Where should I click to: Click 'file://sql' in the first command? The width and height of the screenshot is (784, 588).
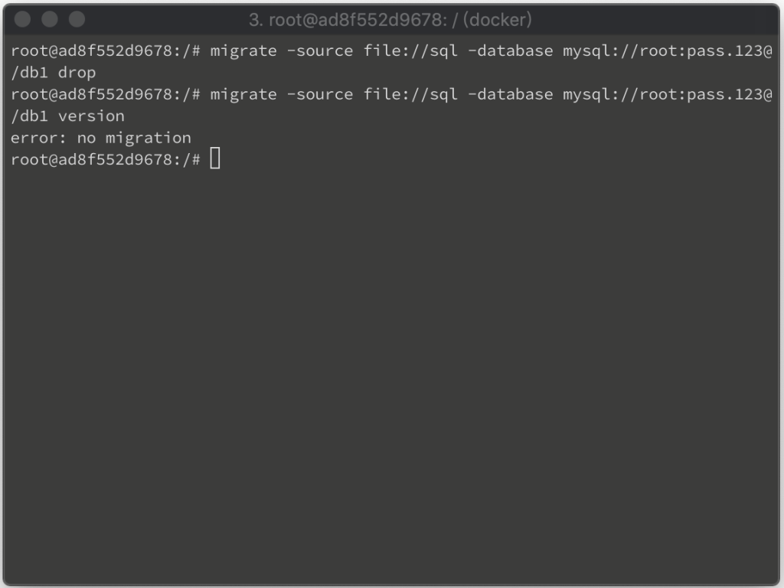click(x=410, y=51)
